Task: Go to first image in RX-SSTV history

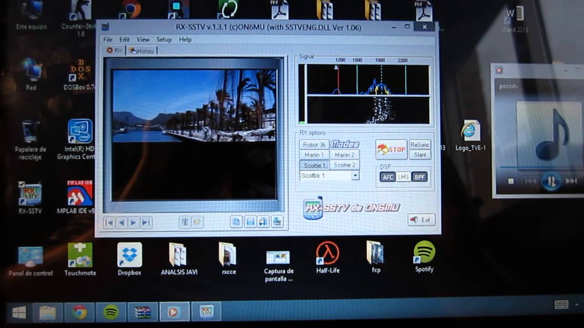Action: tap(109, 222)
